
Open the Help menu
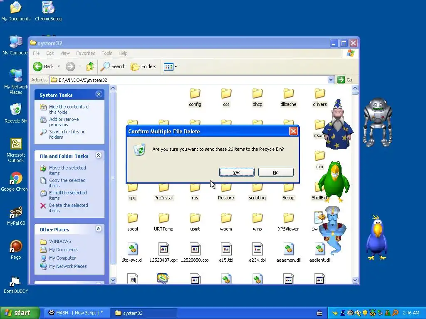(123, 53)
